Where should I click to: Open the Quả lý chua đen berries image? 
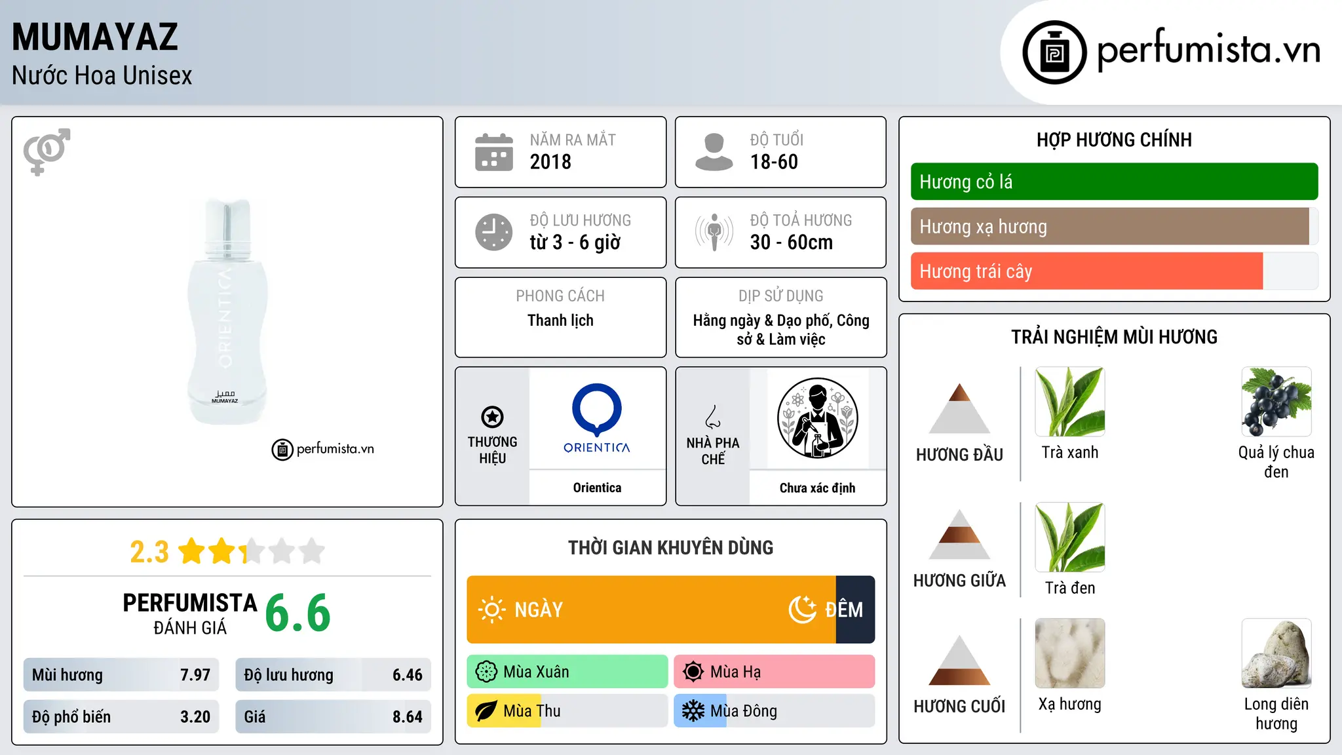[1276, 402]
